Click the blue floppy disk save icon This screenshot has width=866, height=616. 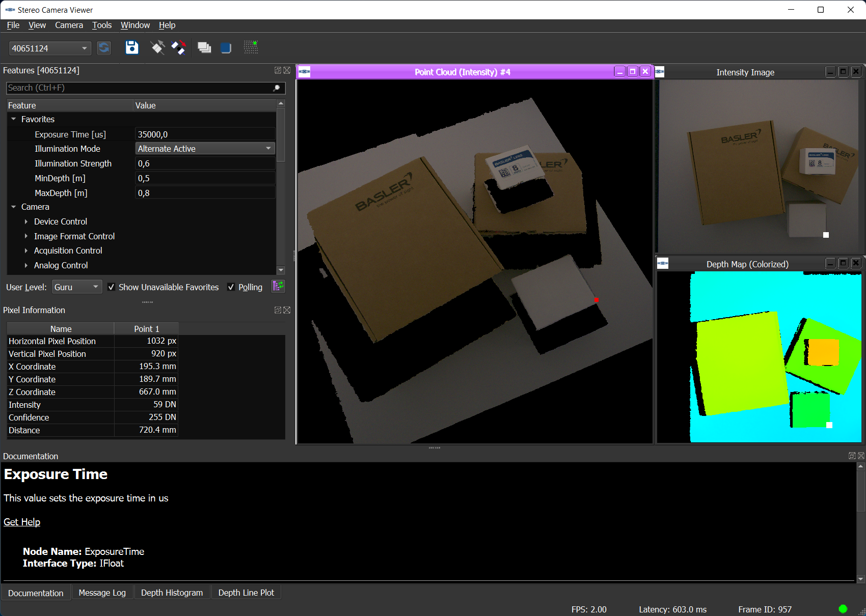[132, 47]
